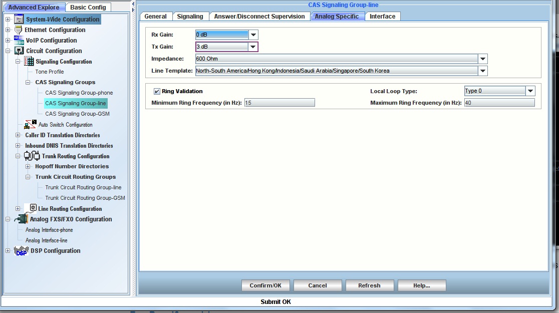Click the Trunk Routing Configuration icon
This screenshot has height=313, width=559.
click(32, 156)
